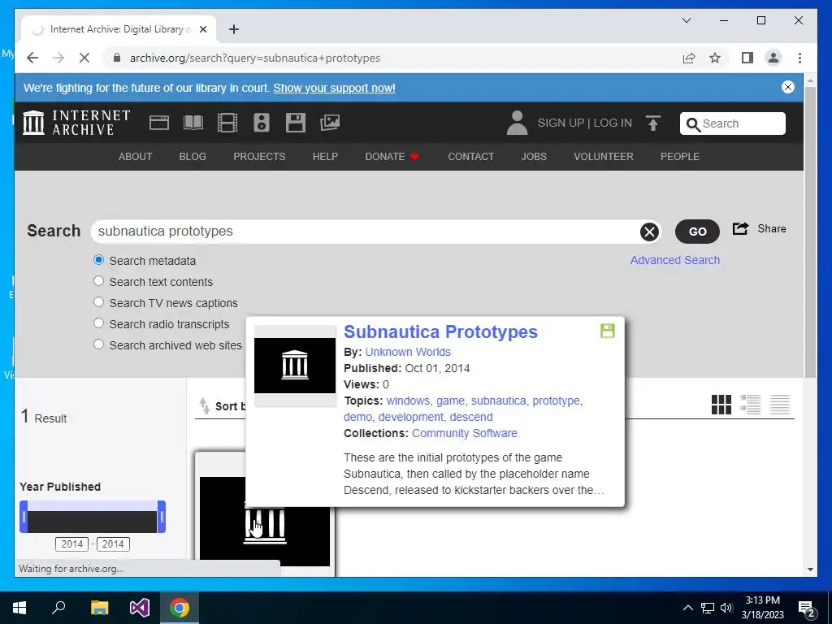Open the JOBS menu item
Image resolution: width=832 pixels, height=624 pixels.
(x=534, y=157)
